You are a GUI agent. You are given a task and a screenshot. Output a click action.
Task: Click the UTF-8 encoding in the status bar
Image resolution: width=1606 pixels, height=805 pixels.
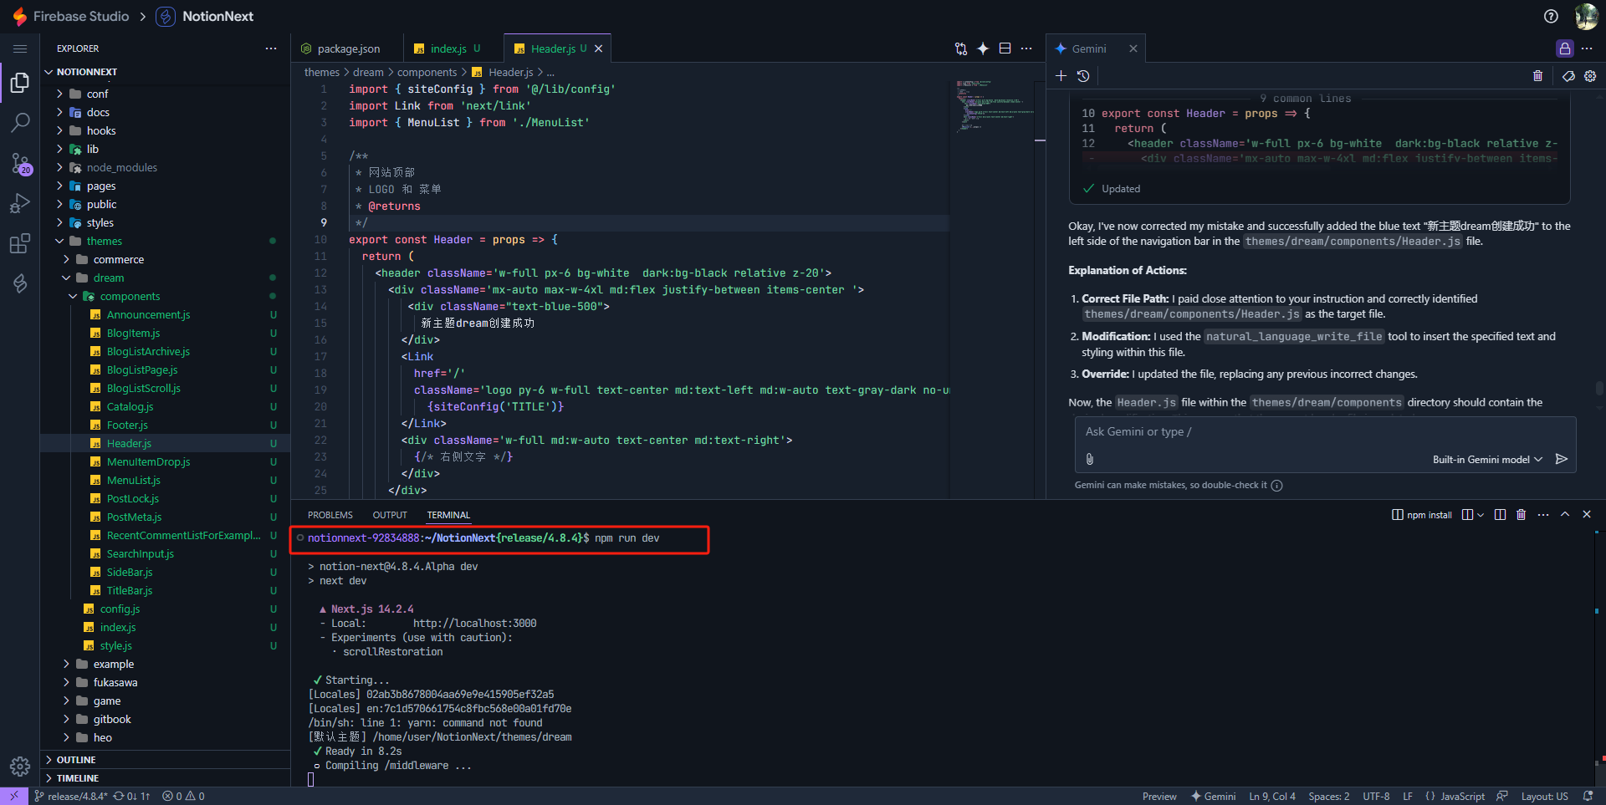[1376, 797]
